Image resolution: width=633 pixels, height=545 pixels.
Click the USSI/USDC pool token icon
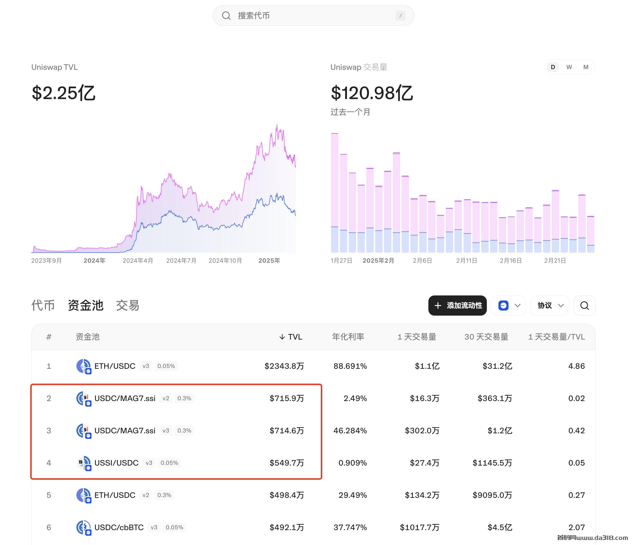[83, 463]
